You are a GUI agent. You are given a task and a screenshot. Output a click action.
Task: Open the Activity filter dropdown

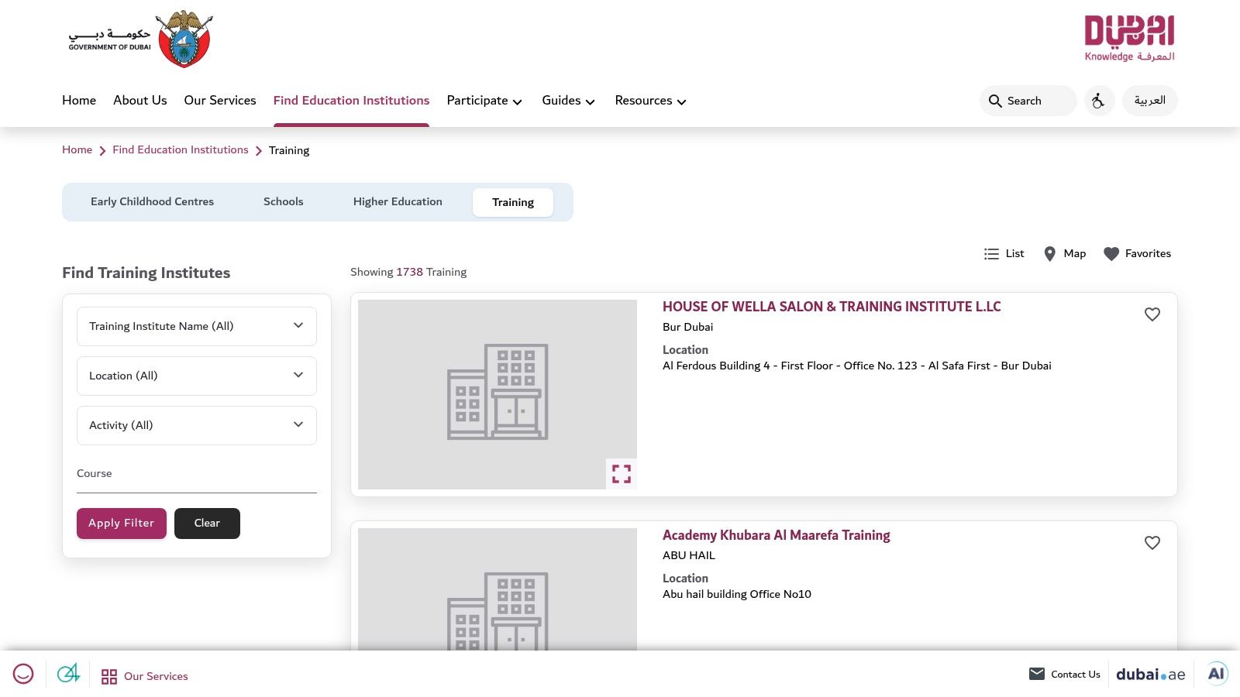tap(196, 425)
